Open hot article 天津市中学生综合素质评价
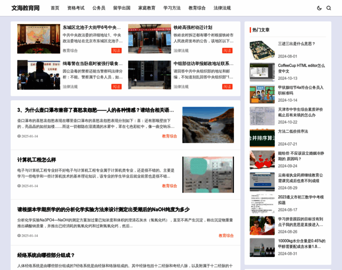342x270 pixels. point(300,112)
